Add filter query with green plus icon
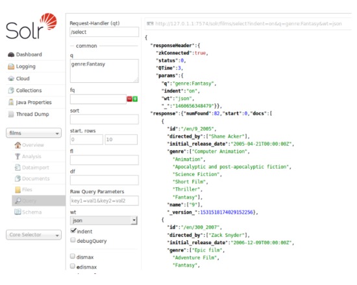Viewport: 357px width, 285px height. click(135, 99)
